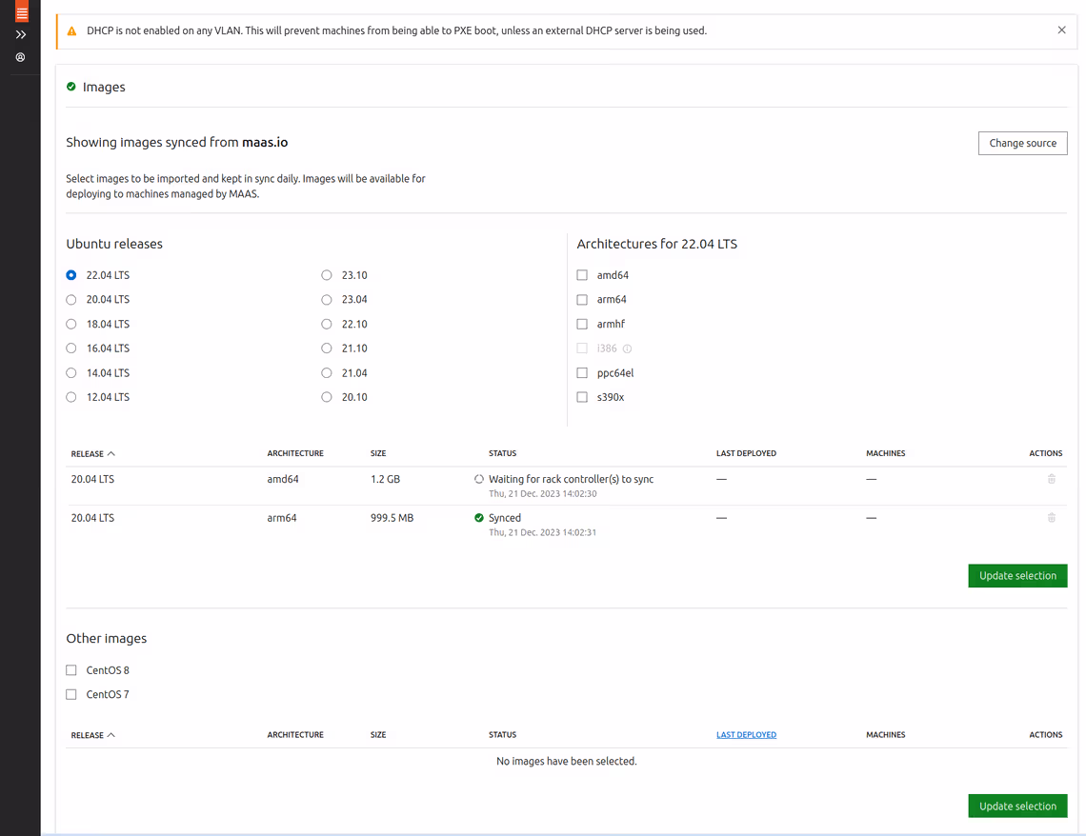1086x836 pixels.
Task: Sort Ubuntu images by Release column
Action: coord(92,453)
